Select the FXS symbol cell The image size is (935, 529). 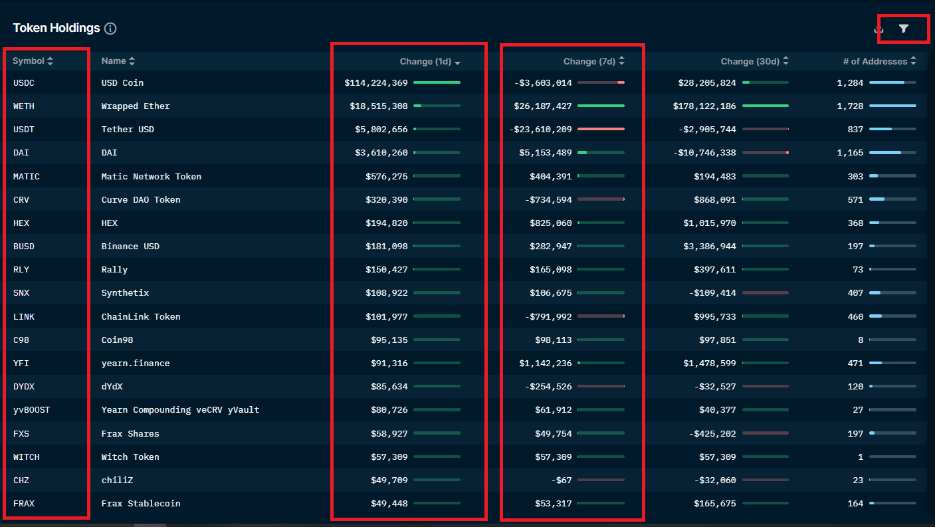21,434
